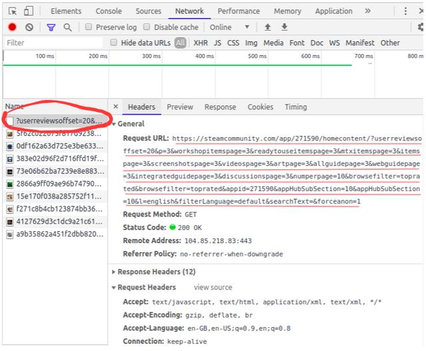
Task: Select the Headers tab of the request
Action: (x=141, y=107)
